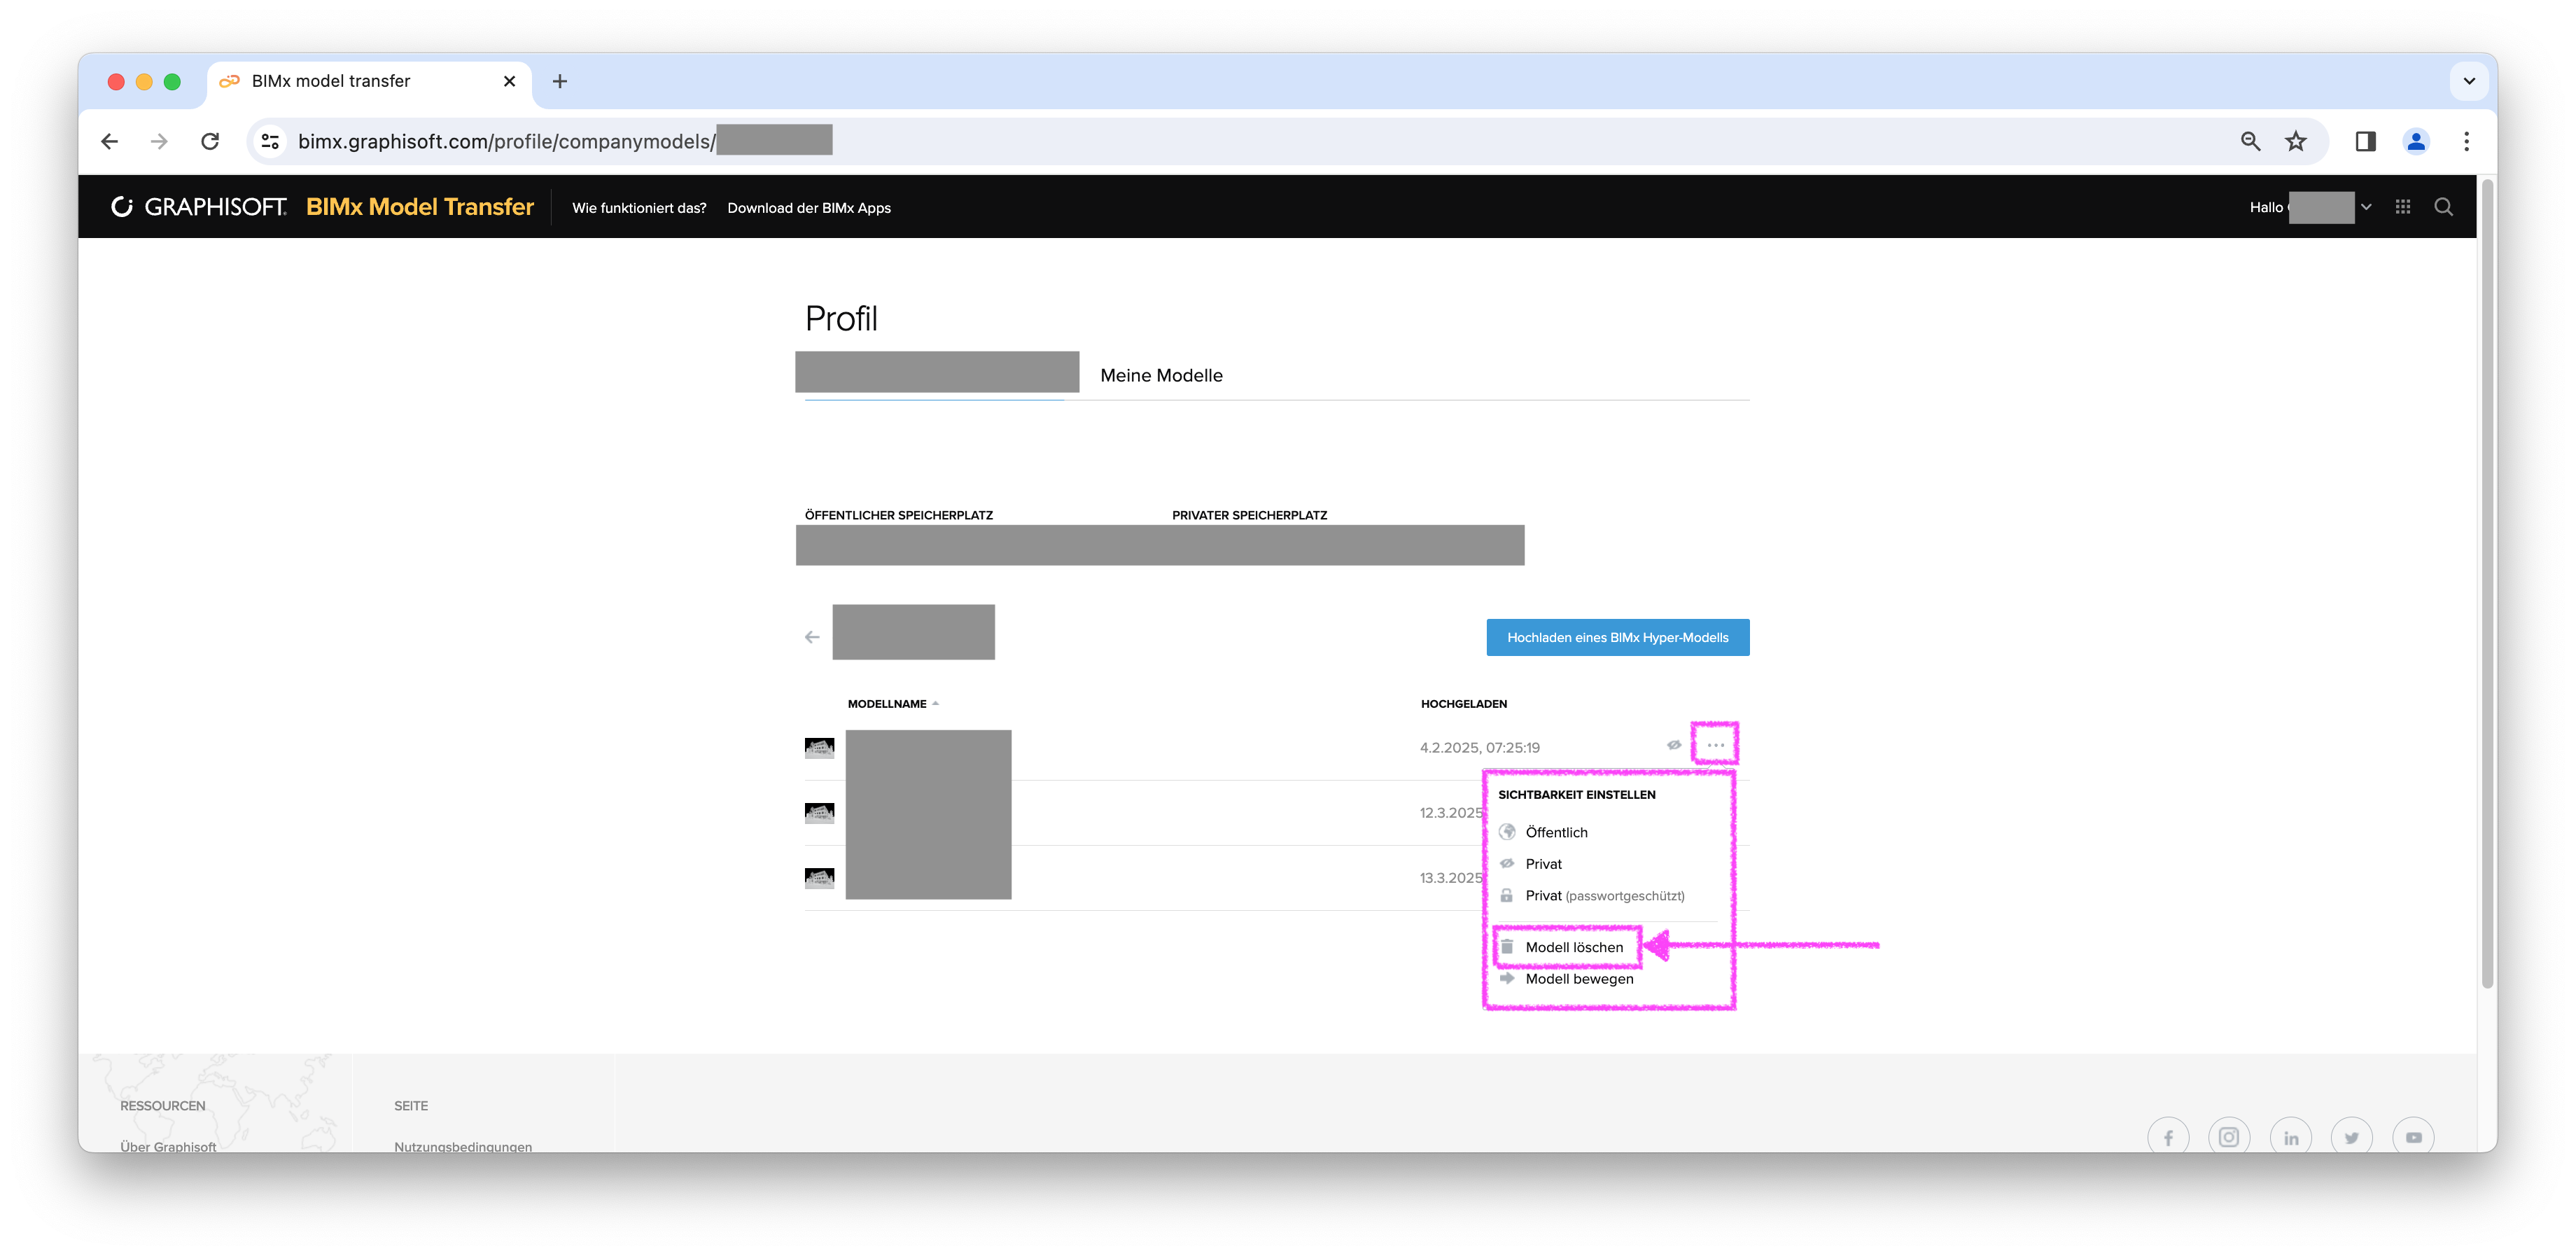
Task: Open the Über Graphisoft footer link
Action: point(168,1146)
